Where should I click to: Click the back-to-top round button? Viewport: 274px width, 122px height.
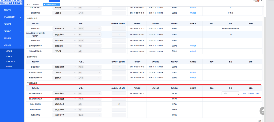[263, 111]
